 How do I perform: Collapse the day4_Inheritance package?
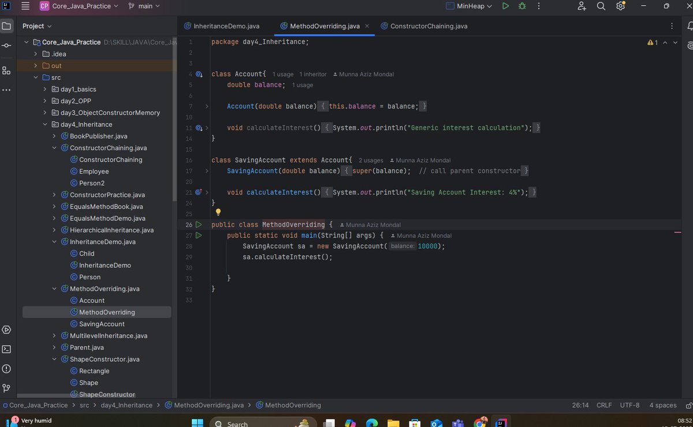[45, 125]
